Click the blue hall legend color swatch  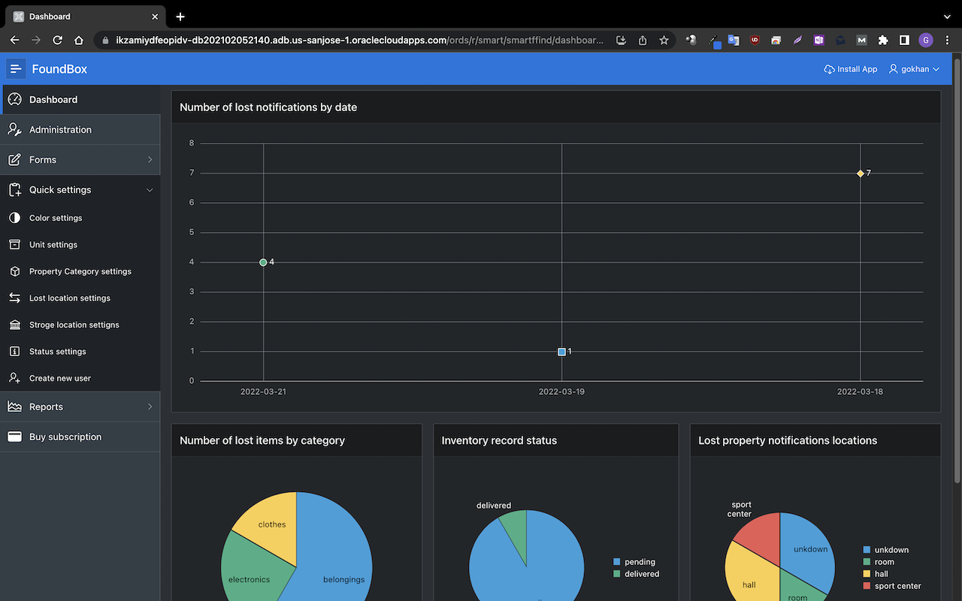click(867, 574)
